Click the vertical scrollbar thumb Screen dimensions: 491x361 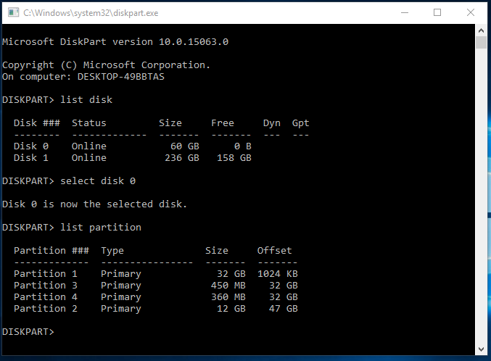click(x=481, y=42)
